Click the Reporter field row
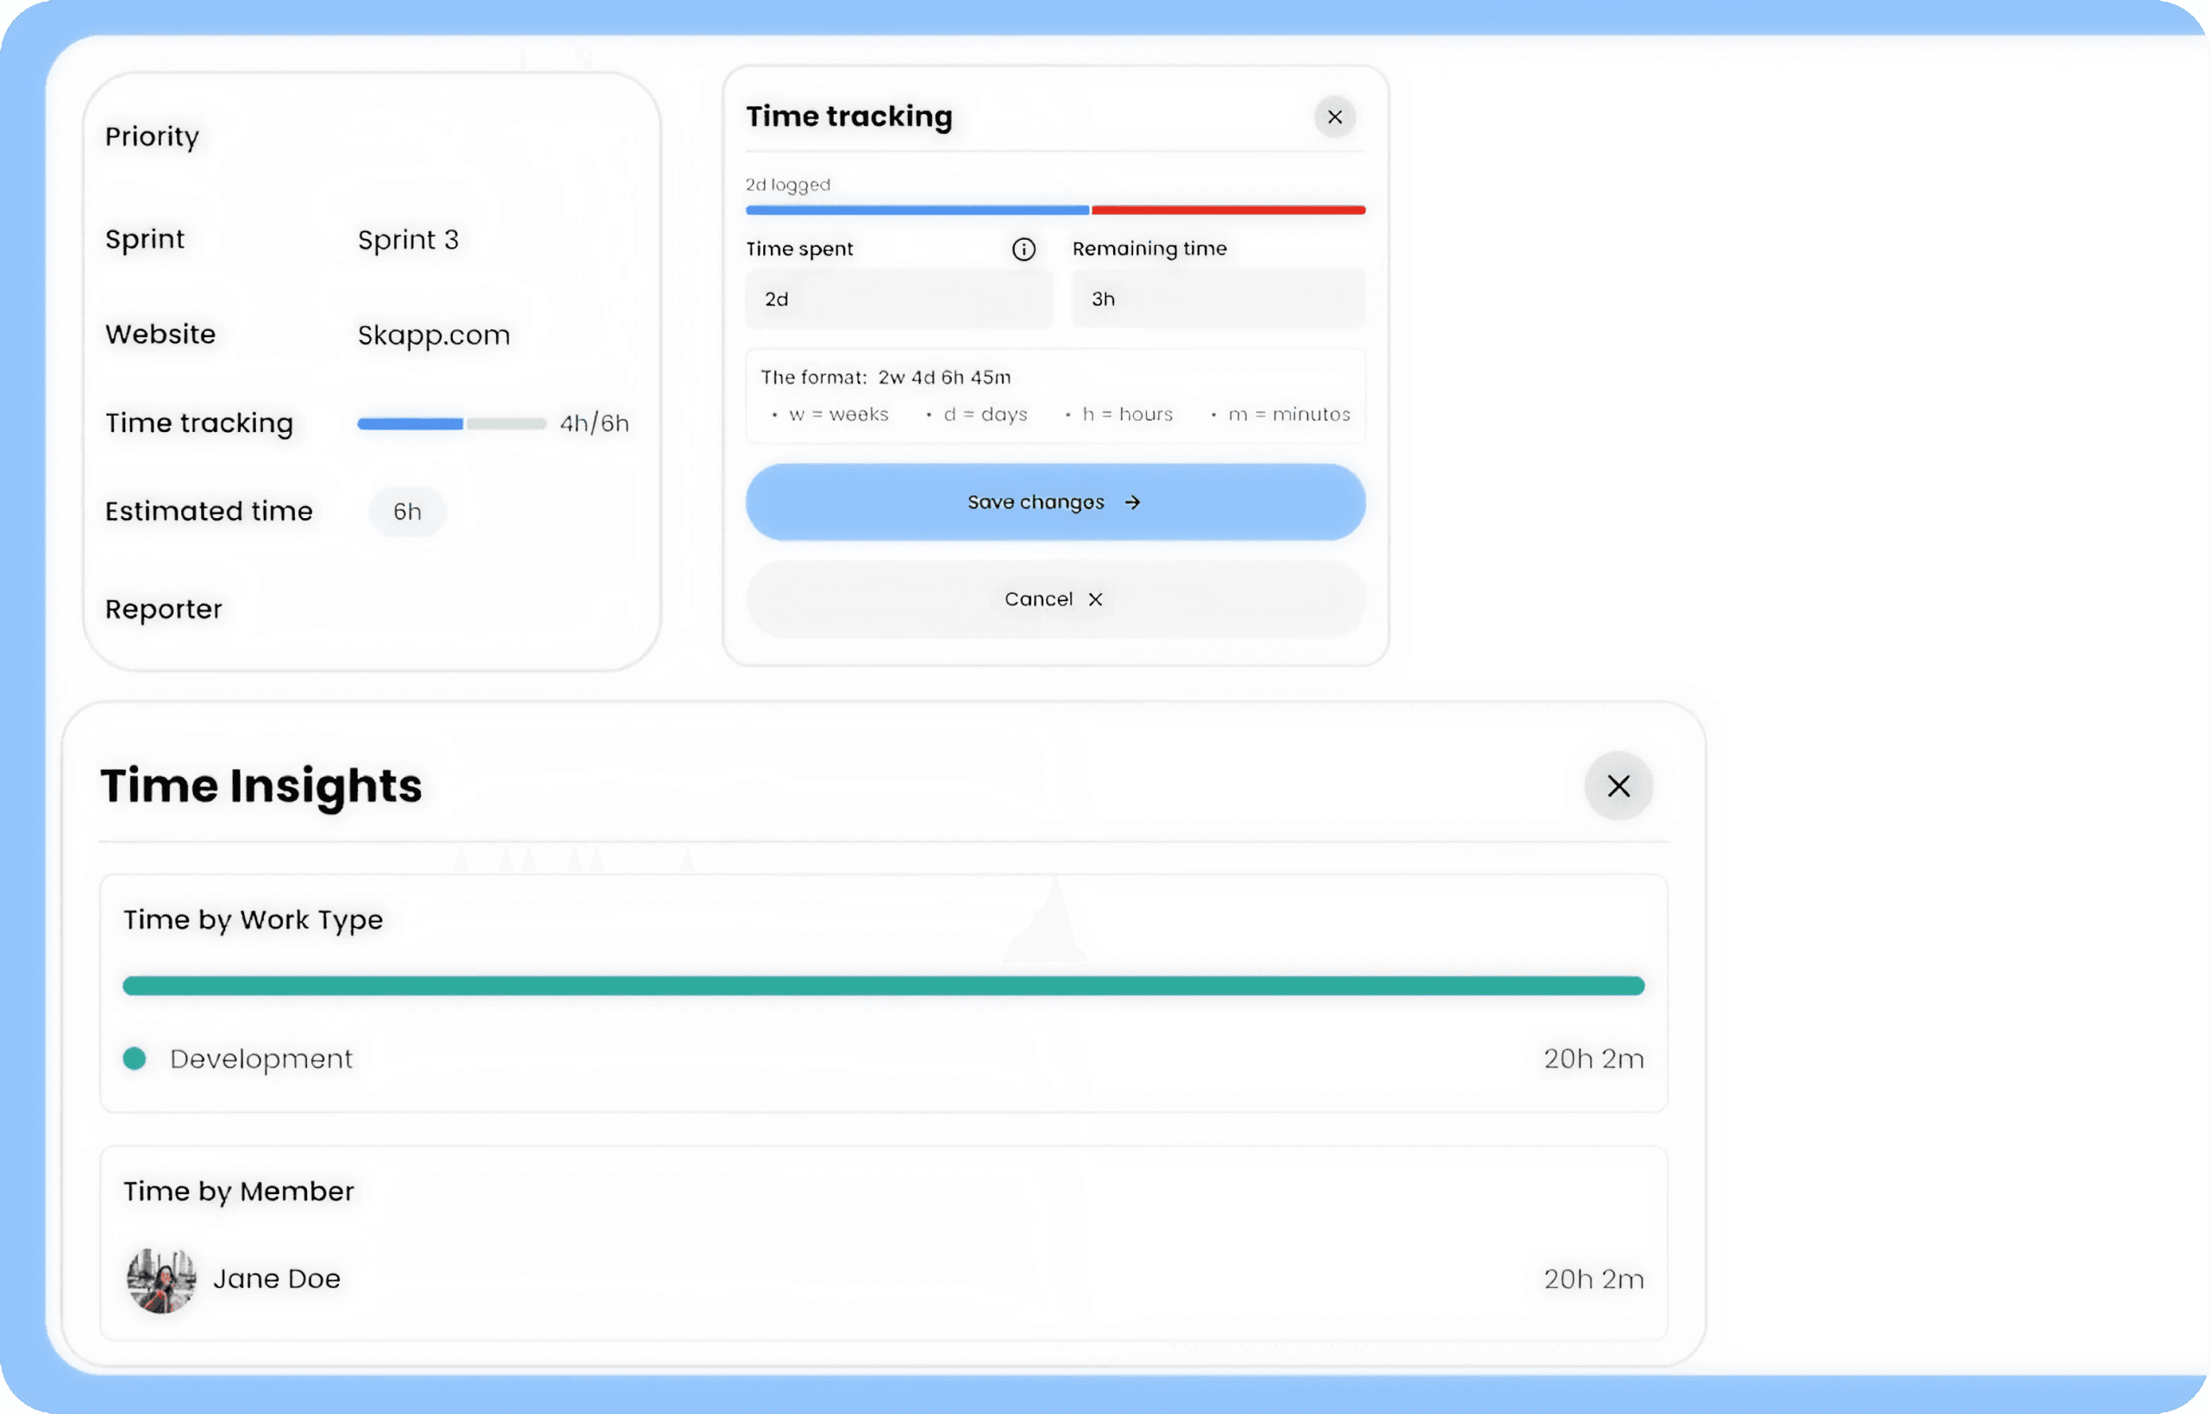Viewport: 2211px width, 1414px height. pos(164,609)
